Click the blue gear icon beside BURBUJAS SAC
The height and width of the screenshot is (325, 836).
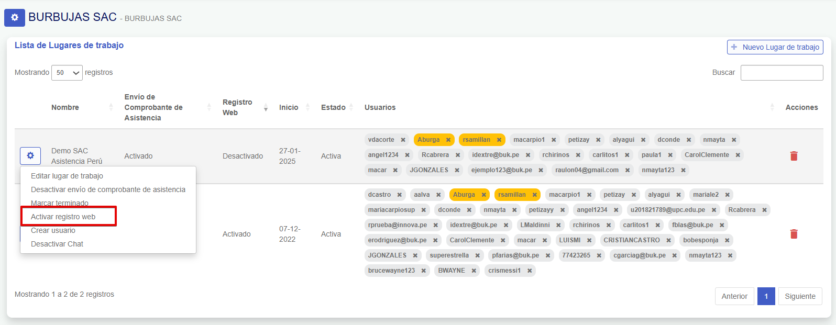[15, 17]
